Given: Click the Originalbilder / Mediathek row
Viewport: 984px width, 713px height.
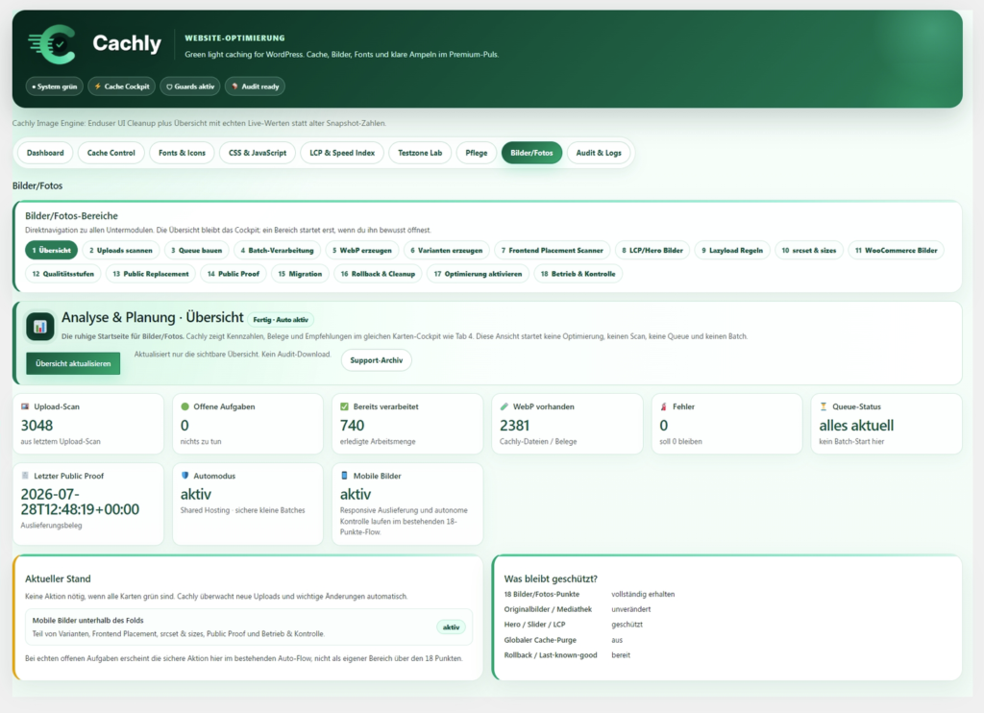Looking at the screenshot, I should tap(578, 609).
